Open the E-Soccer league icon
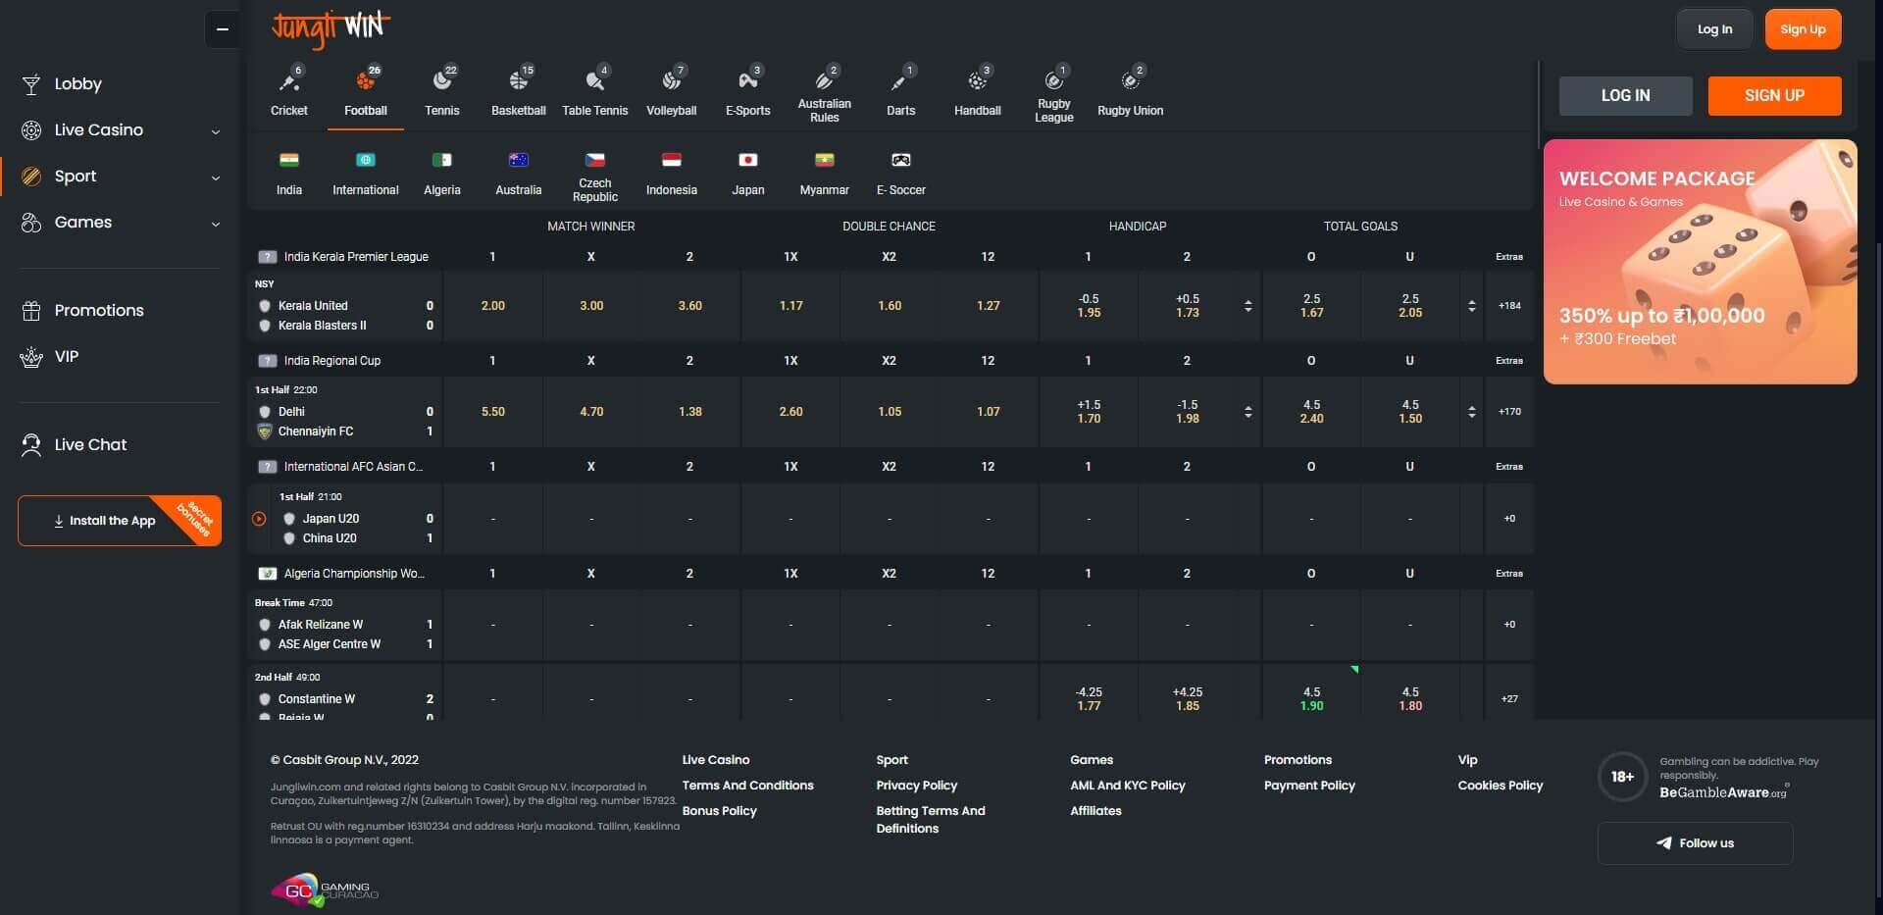This screenshot has height=915, width=1883. pyautogui.click(x=901, y=161)
